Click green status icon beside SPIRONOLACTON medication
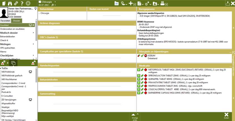The image size is (235, 121). 139,75
